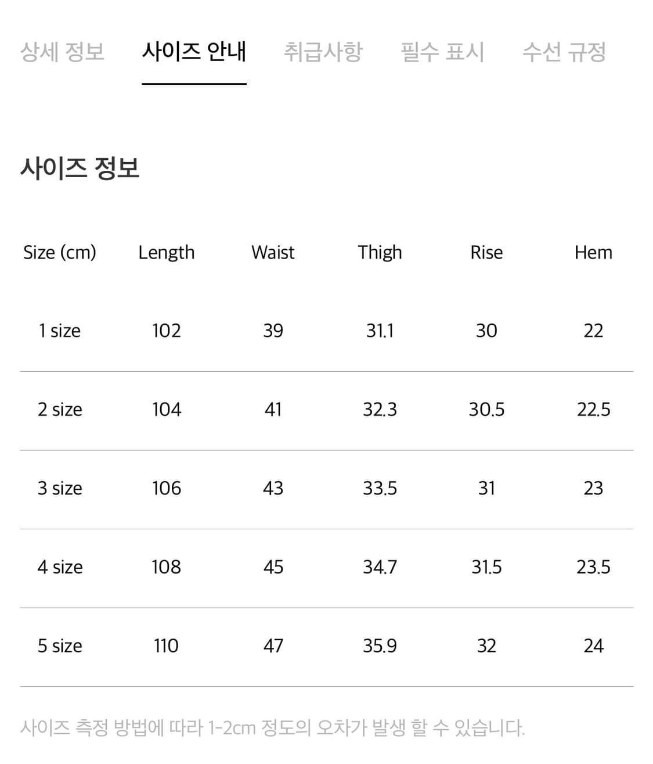Select the length value 110 for 5 size
Viewport: 653px width, 764px height.
point(167,645)
